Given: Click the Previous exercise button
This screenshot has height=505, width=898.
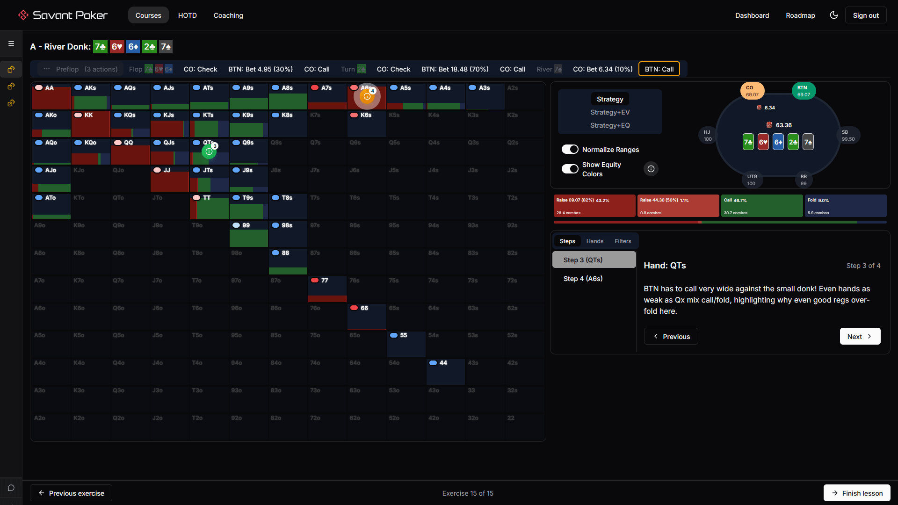Looking at the screenshot, I should click(x=71, y=493).
